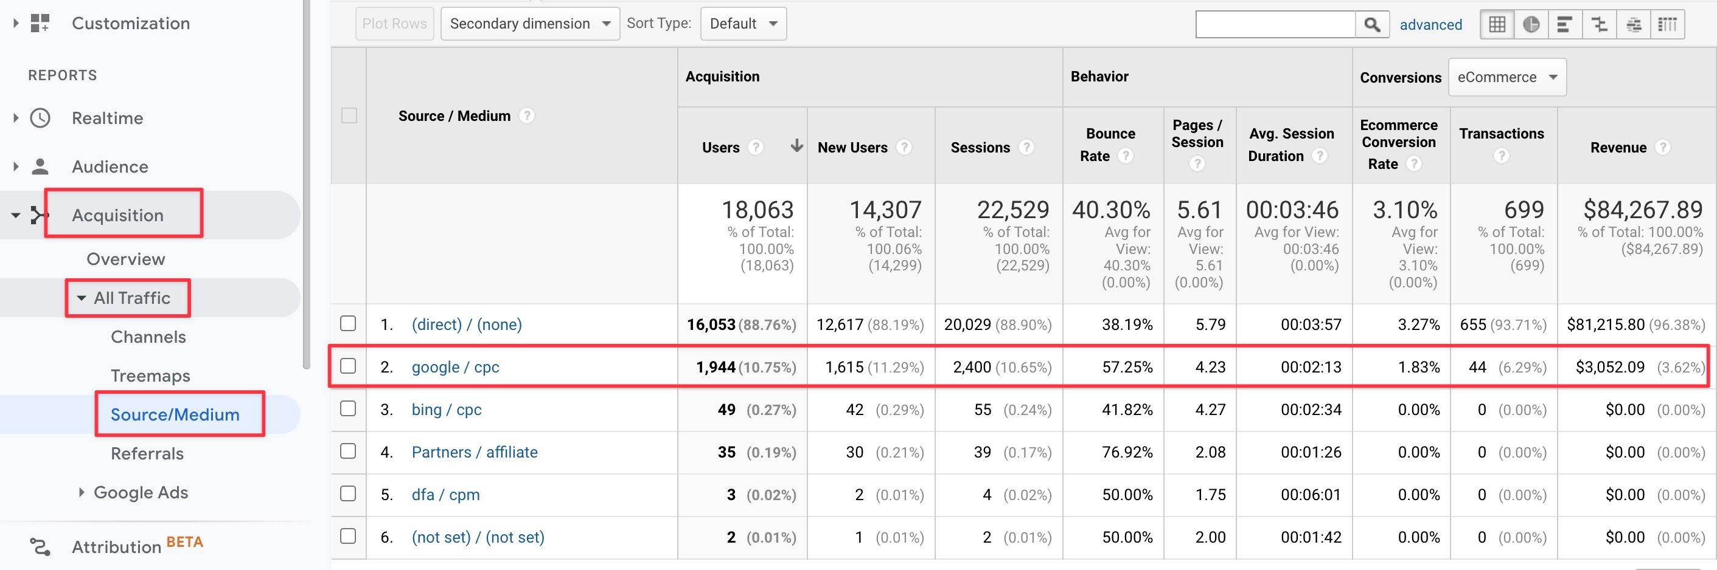This screenshot has height=570, width=1717.
Task: Toggle the select-all checkbox in table header
Action: 349,116
